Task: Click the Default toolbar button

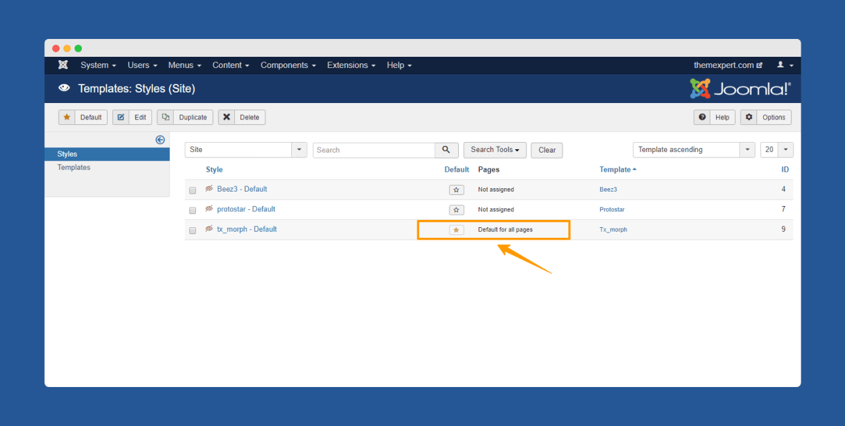Action: [x=83, y=118]
